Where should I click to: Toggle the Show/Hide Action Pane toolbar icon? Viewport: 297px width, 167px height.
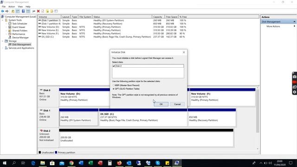click(x=28, y=11)
